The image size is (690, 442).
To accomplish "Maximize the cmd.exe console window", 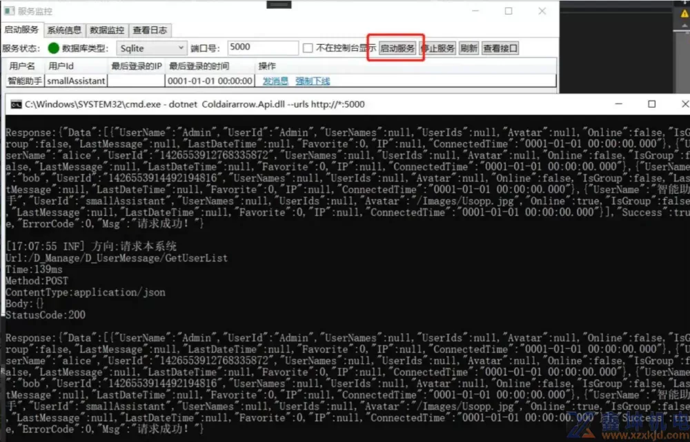I will pyautogui.click(x=652, y=104).
